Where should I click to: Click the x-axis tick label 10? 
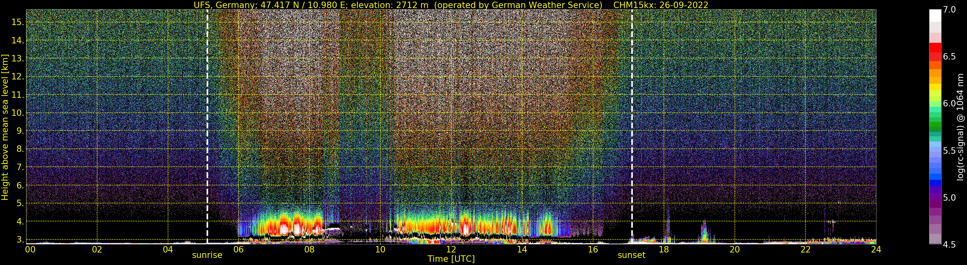pyautogui.click(x=380, y=249)
